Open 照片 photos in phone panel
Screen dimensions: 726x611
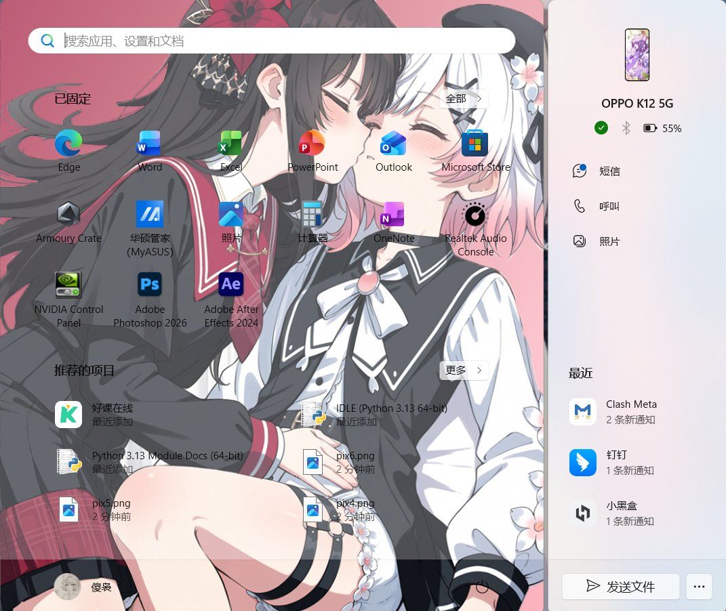coord(597,241)
